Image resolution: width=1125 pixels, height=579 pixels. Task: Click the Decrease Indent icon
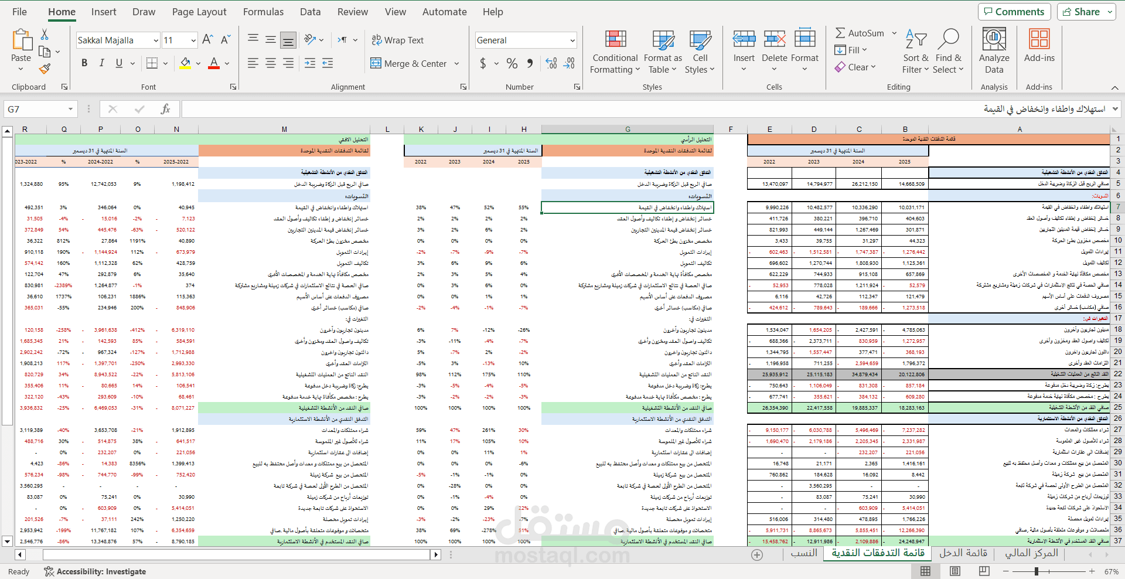[310, 63]
